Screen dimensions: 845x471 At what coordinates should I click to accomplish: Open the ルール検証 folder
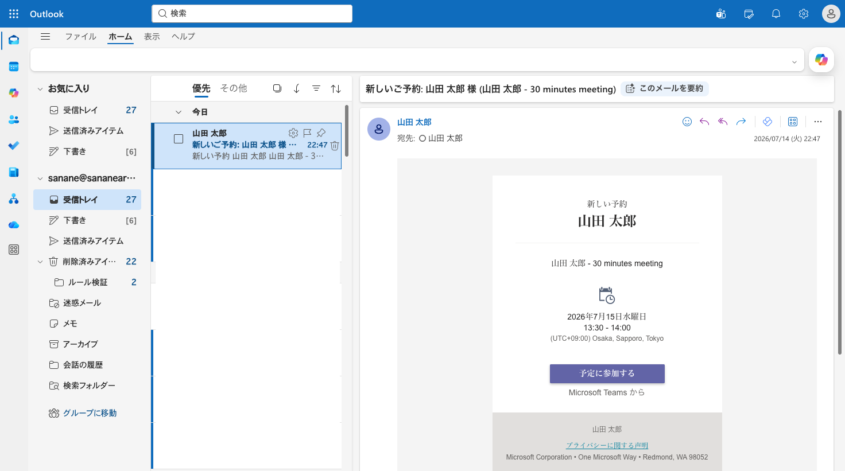(87, 282)
